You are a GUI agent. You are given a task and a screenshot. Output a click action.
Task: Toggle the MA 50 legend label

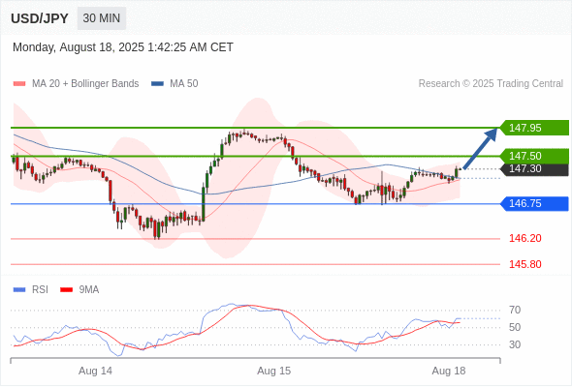184,84
